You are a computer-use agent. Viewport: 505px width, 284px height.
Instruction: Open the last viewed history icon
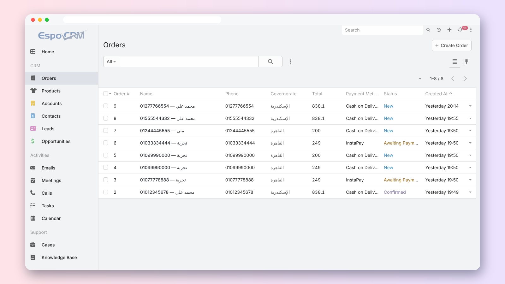pos(439,30)
